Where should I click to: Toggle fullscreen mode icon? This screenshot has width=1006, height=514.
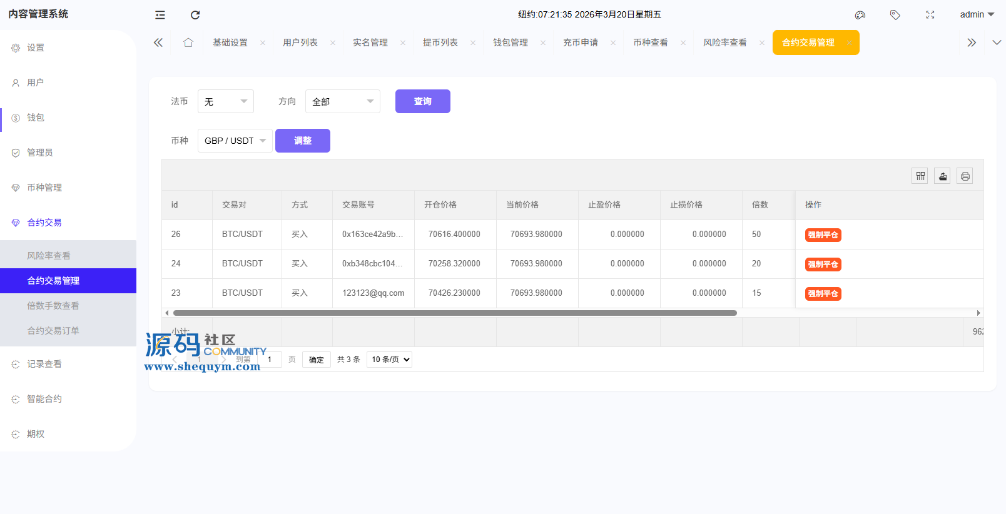click(x=930, y=15)
